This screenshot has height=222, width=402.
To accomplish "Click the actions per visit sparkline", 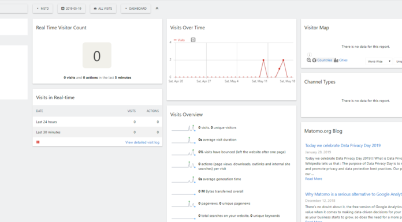I will [184, 165].
